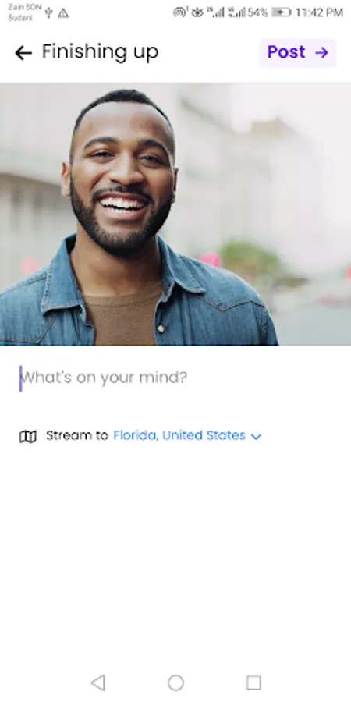Viewport: 351px width, 702px height.
Task: Tap the Zain SDN carrier label
Action: click(25, 8)
